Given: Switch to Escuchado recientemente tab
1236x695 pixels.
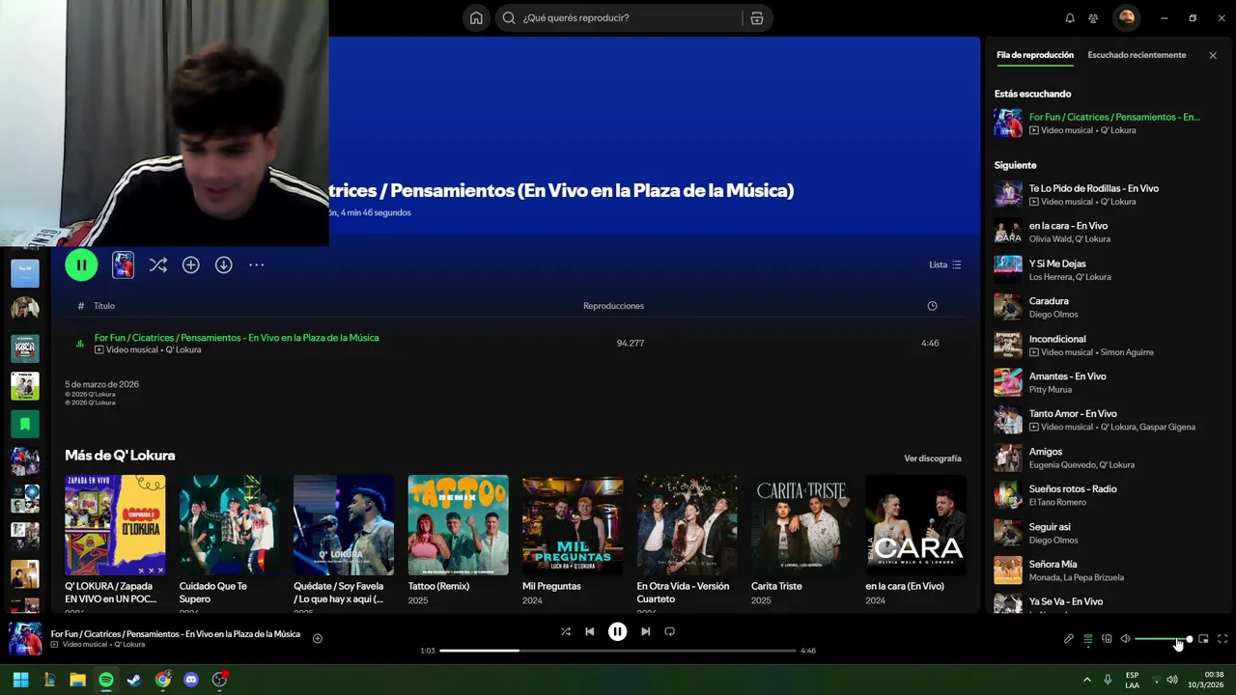Looking at the screenshot, I should coord(1137,55).
